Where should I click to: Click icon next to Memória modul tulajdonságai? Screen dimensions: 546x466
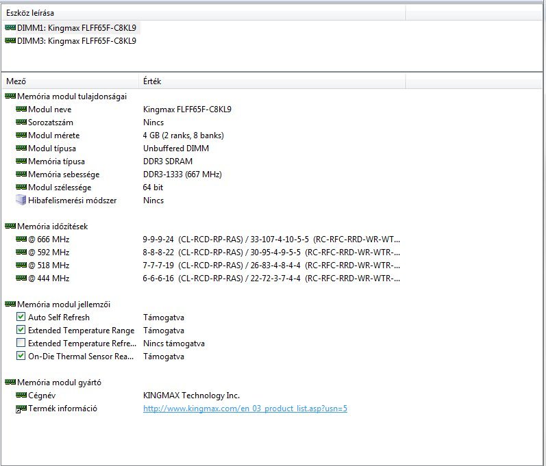point(10,96)
